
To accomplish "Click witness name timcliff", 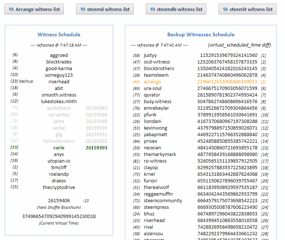I will coord(59,167).
